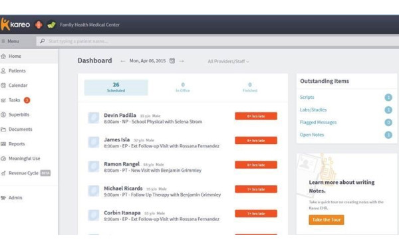The height and width of the screenshot is (249, 399).
Task: Click the Superbills dollar icon
Action: pos(3,115)
